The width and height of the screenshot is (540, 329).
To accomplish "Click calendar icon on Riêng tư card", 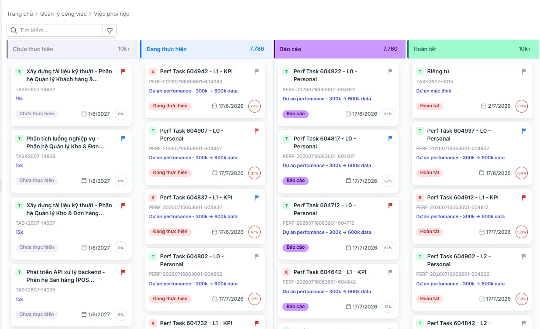I will (x=484, y=106).
